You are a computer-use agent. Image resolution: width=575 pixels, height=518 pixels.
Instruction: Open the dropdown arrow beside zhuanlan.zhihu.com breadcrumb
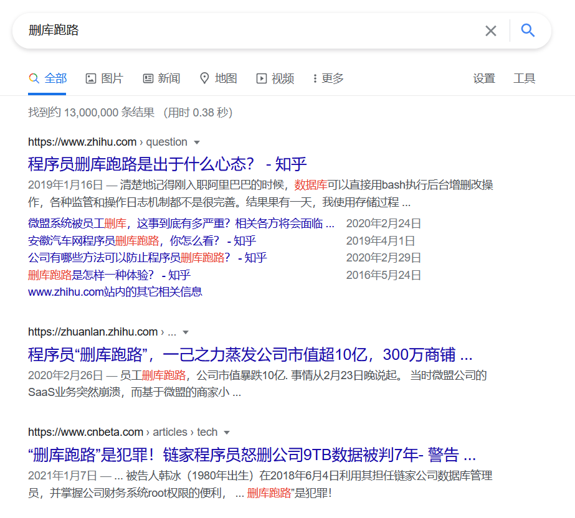[x=185, y=332]
